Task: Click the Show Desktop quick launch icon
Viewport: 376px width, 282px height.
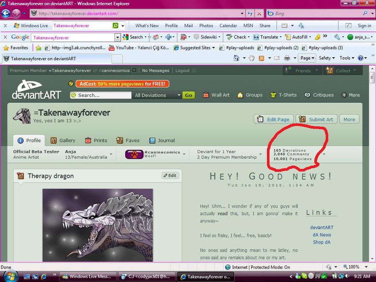Action: coord(27,277)
